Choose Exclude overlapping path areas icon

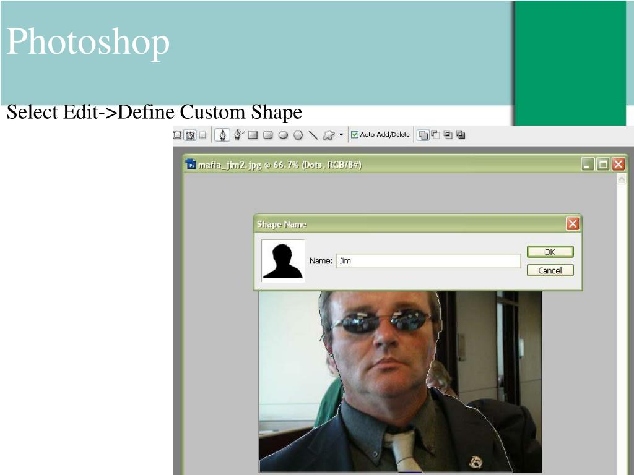[x=461, y=134]
